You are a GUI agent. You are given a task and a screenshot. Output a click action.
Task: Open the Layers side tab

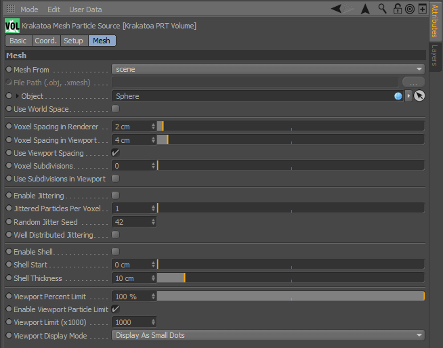[x=435, y=56]
